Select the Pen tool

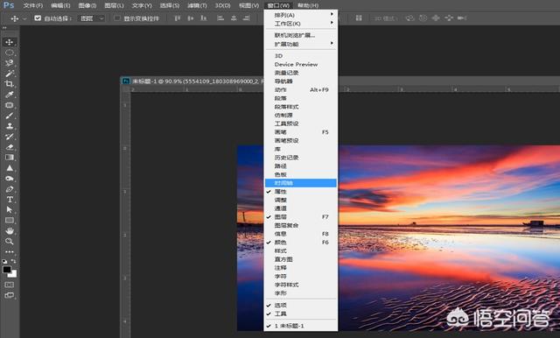pos(10,189)
